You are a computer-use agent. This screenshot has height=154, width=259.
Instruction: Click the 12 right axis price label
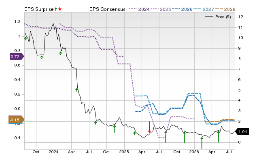tap(240, 17)
